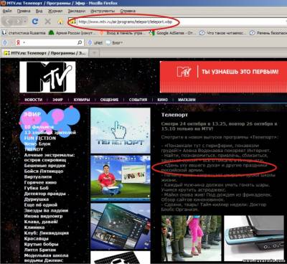Open ЭФИР in the site navigation

pyautogui.click(x=57, y=100)
